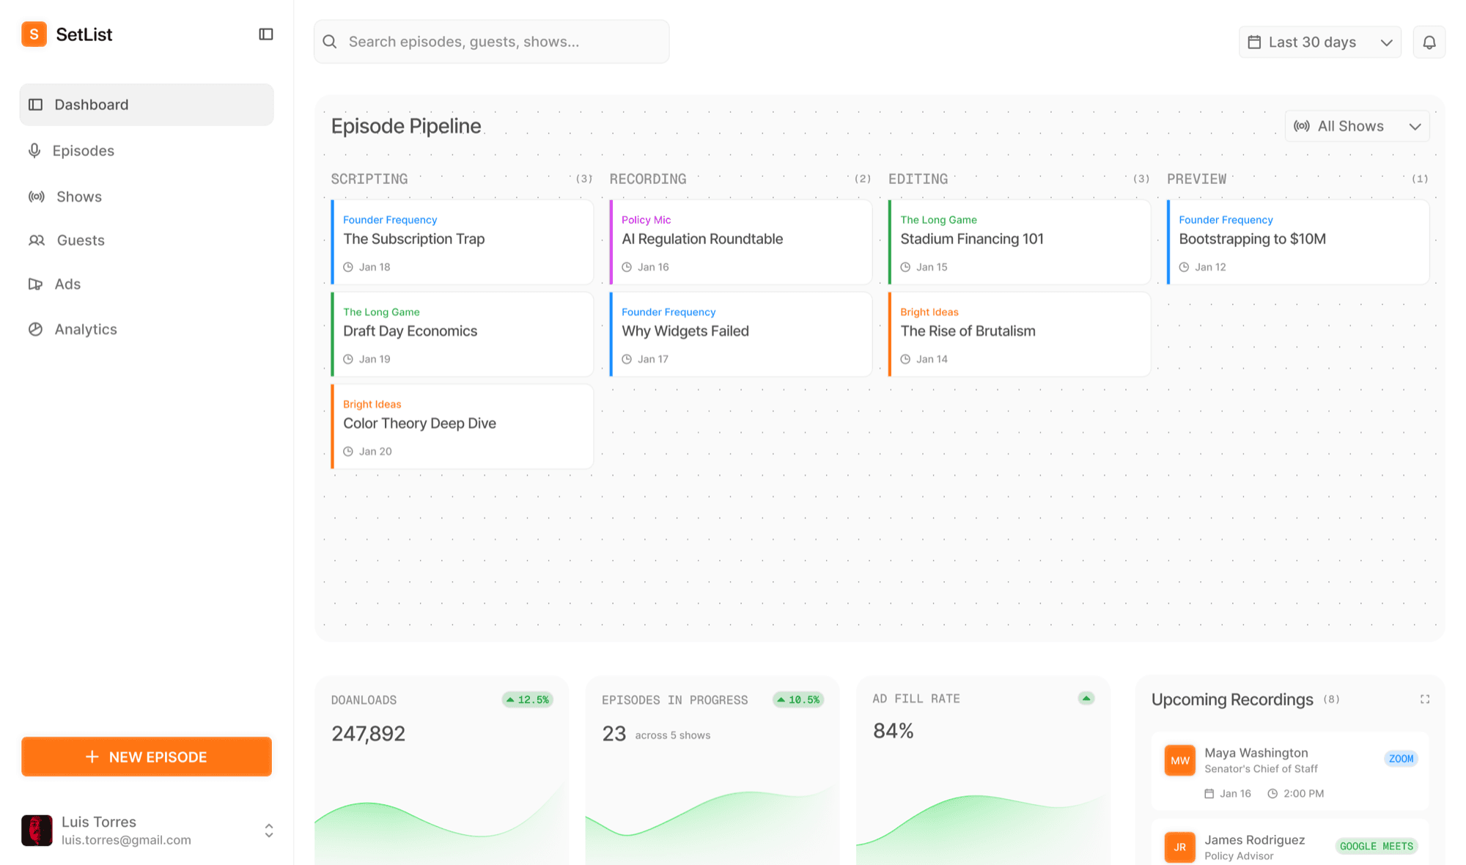Click the 247,892 downloads value
The height and width of the screenshot is (865, 1466).
click(368, 734)
